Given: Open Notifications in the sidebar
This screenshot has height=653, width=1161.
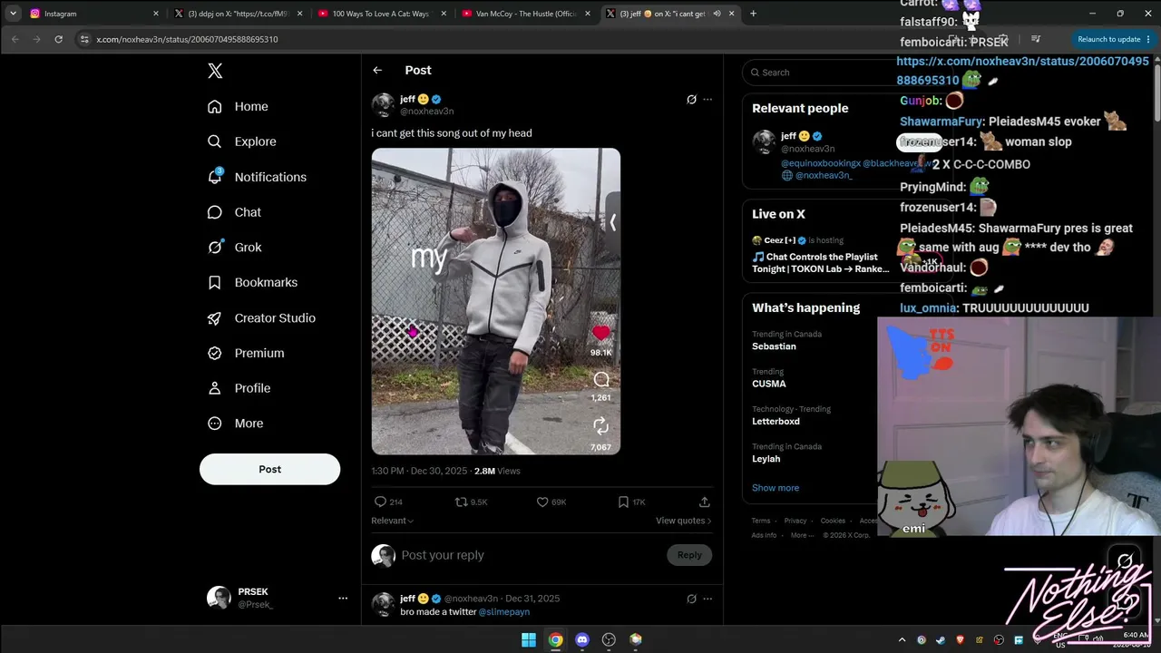Looking at the screenshot, I should 257,177.
